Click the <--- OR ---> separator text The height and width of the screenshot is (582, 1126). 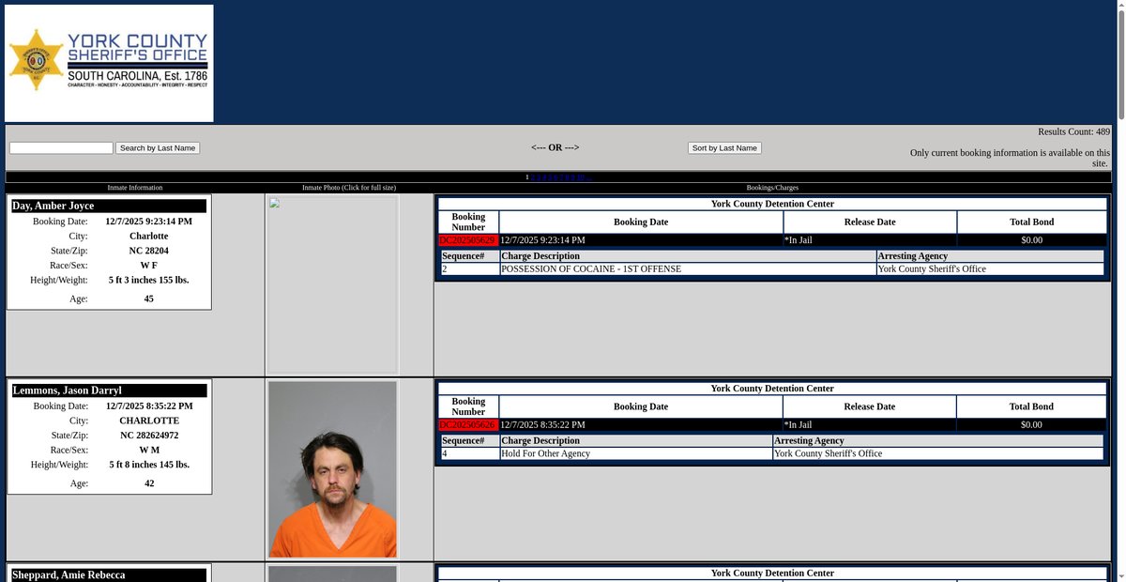[x=555, y=147]
